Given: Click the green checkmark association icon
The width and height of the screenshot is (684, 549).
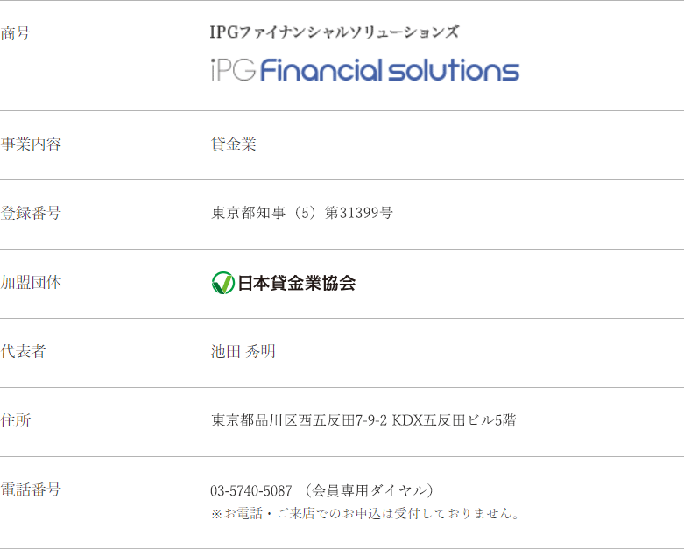Looking at the screenshot, I should pyautogui.click(x=222, y=283).
